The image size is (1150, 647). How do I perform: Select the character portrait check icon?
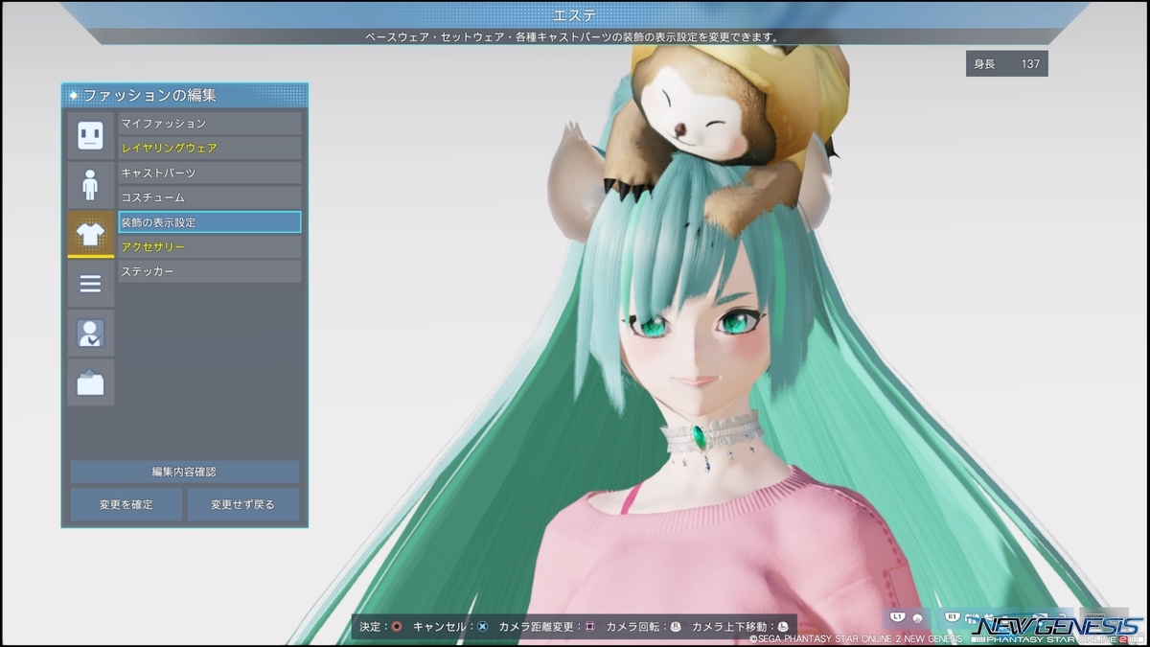pyautogui.click(x=90, y=333)
